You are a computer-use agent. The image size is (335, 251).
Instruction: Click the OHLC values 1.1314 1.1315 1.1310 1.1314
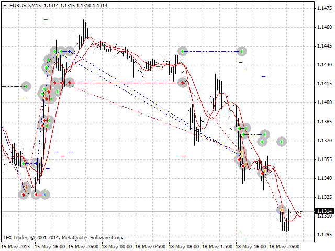pos(75,6)
